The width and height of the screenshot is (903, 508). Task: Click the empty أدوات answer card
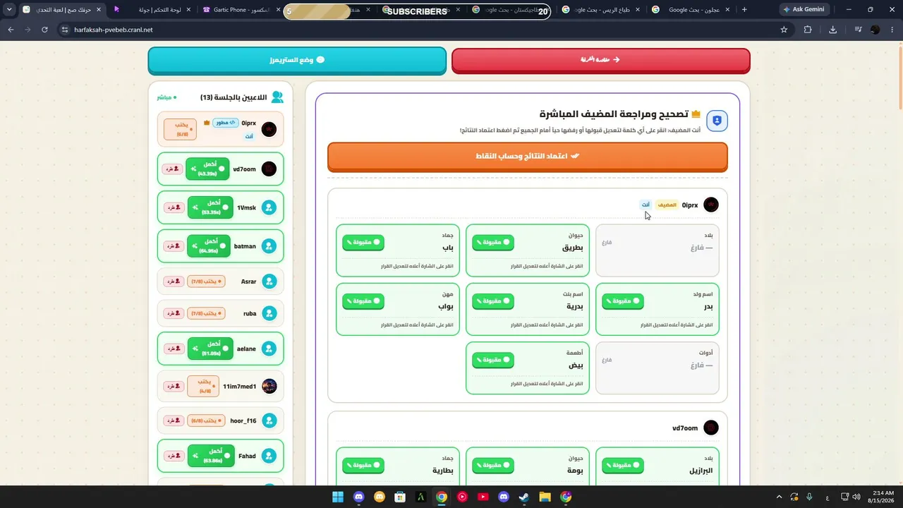(657, 368)
